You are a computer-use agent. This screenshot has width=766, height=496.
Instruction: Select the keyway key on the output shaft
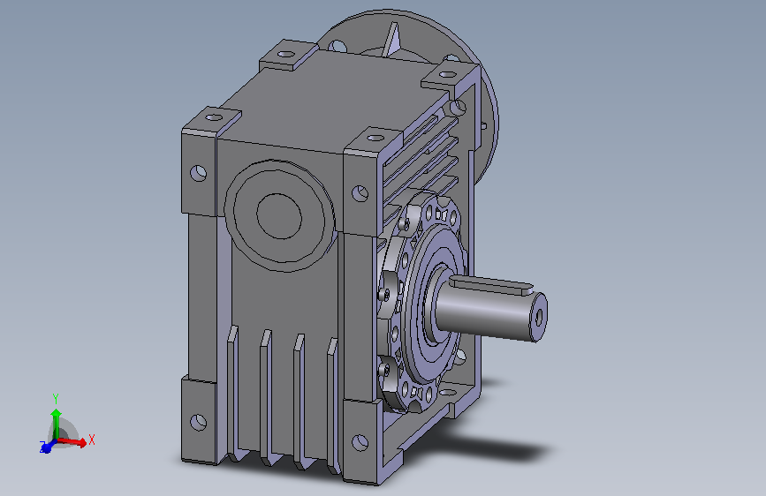(x=491, y=284)
